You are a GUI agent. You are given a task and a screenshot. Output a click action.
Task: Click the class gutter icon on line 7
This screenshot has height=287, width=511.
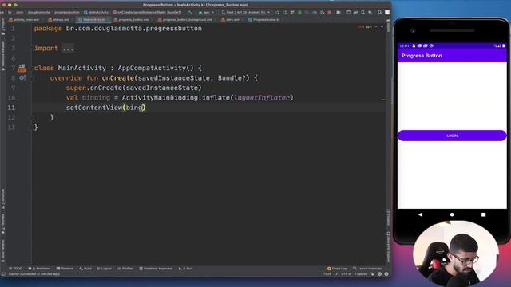[x=22, y=68]
